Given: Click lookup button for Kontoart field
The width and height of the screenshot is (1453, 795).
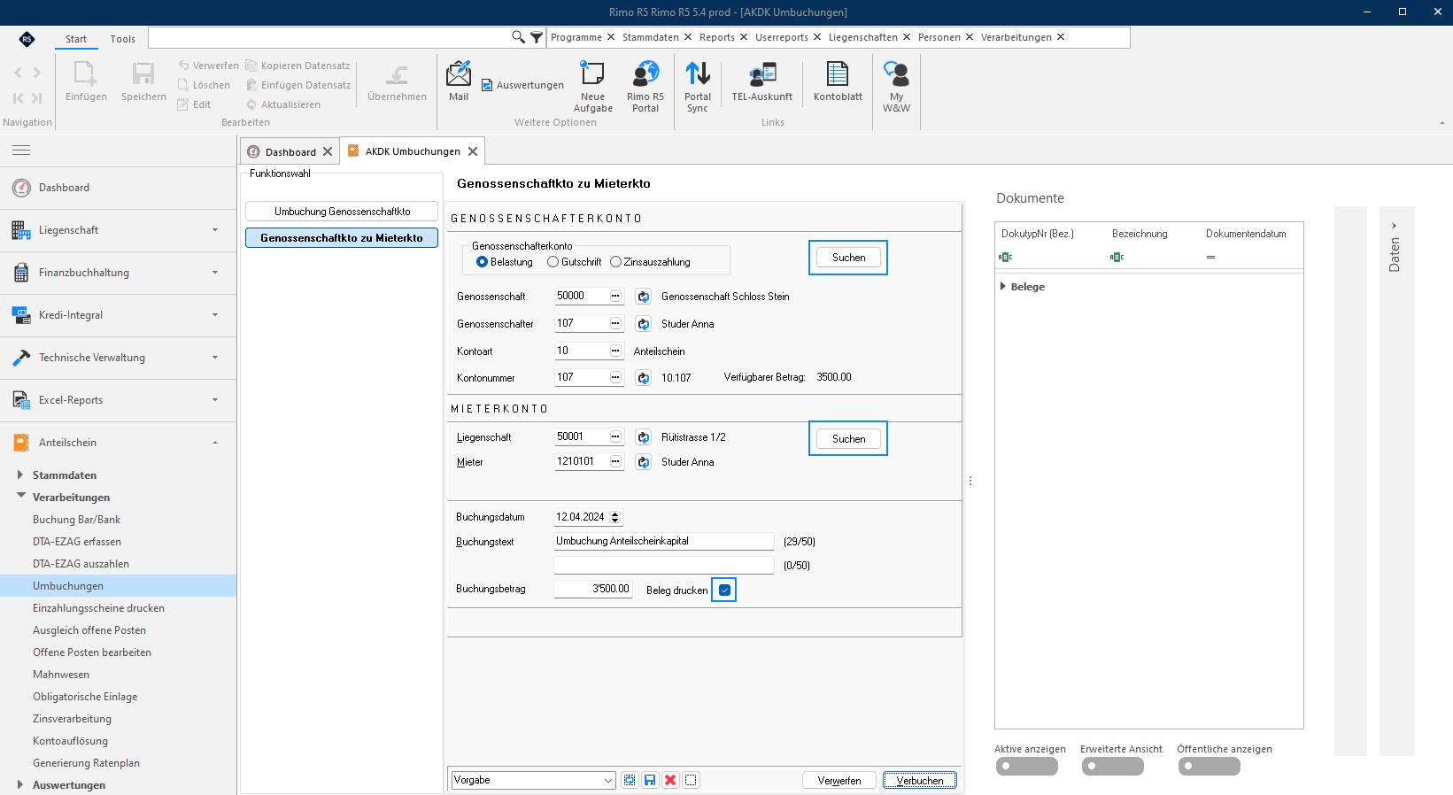Looking at the screenshot, I should click(615, 351).
